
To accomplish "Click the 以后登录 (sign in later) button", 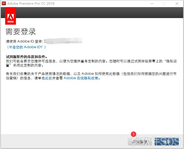I will (x=140, y=142).
